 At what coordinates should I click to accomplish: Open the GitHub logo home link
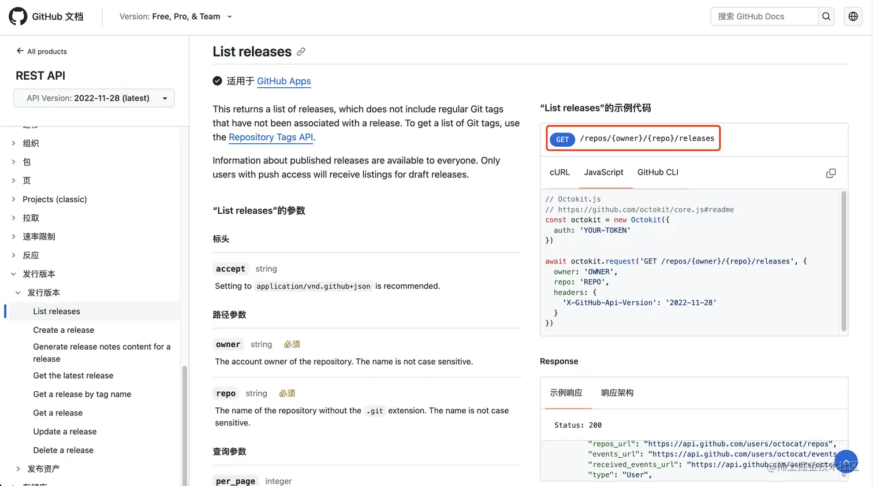[18, 16]
